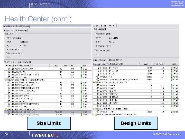This screenshot has height=139, width=185.
Task: Select highlighted EMP_PHOTO row in Size Limits list
Action: 48,112
